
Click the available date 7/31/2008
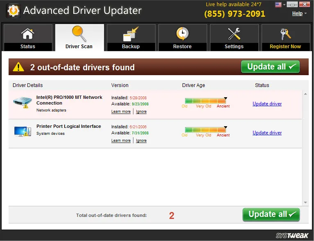click(140, 133)
